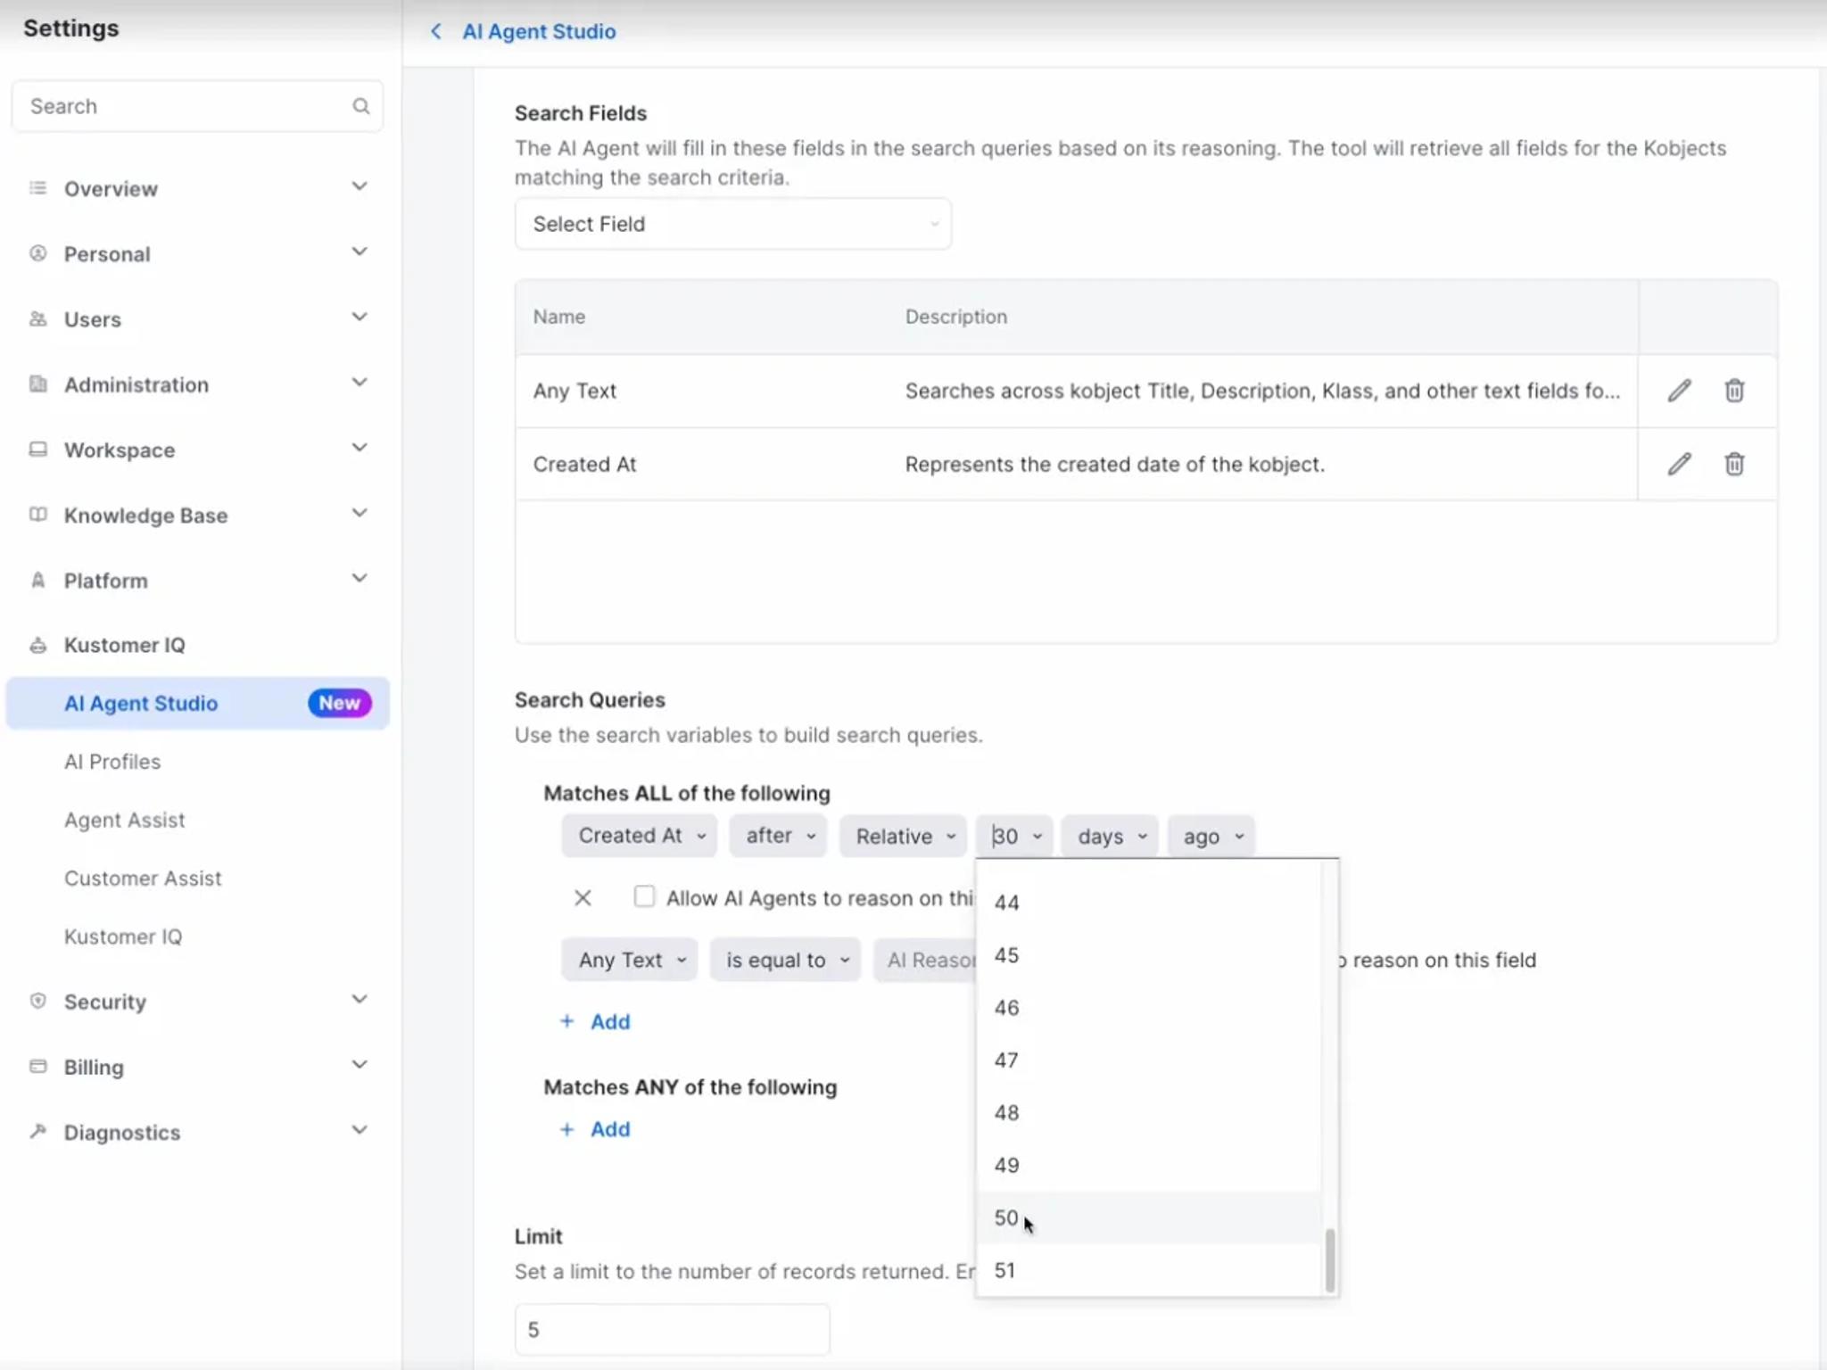This screenshot has height=1370, width=1827.
Task: Click the Overview list icon
Action: pos(37,188)
